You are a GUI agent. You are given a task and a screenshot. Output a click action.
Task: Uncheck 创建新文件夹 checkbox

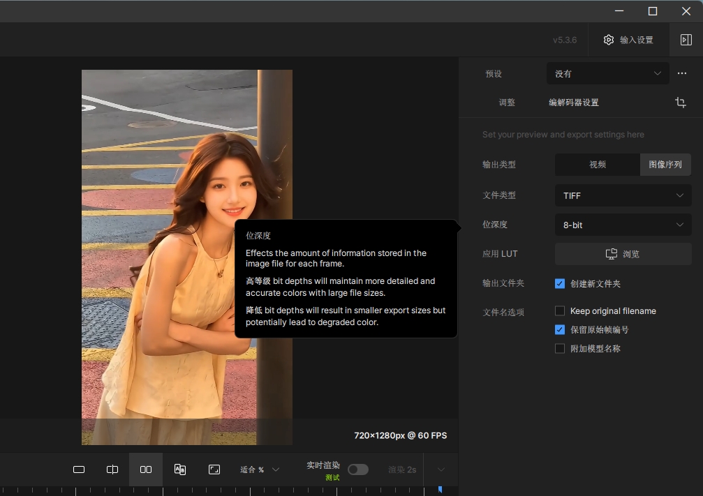559,284
